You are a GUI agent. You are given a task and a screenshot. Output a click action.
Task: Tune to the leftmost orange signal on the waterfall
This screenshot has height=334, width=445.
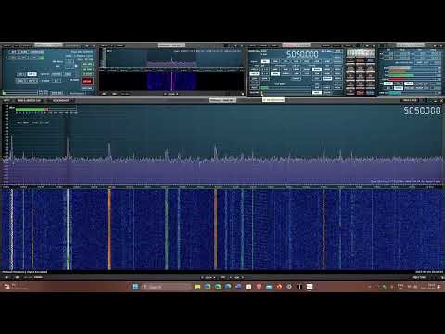109,229
